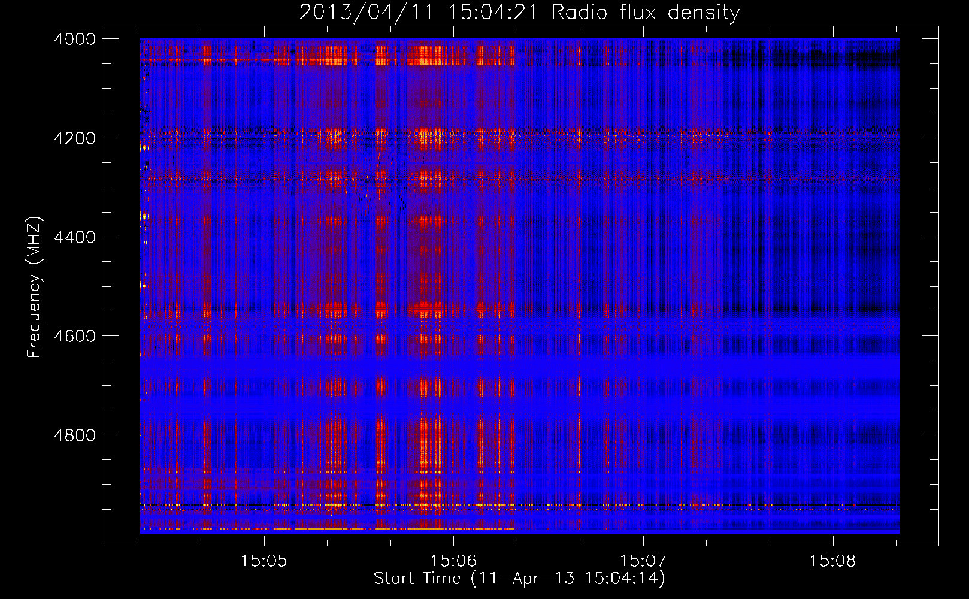Click the 4800 frequency tick label
969x599 pixels.
pos(75,435)
